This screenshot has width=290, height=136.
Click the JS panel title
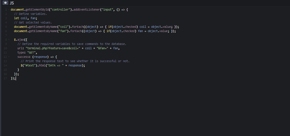12,3
